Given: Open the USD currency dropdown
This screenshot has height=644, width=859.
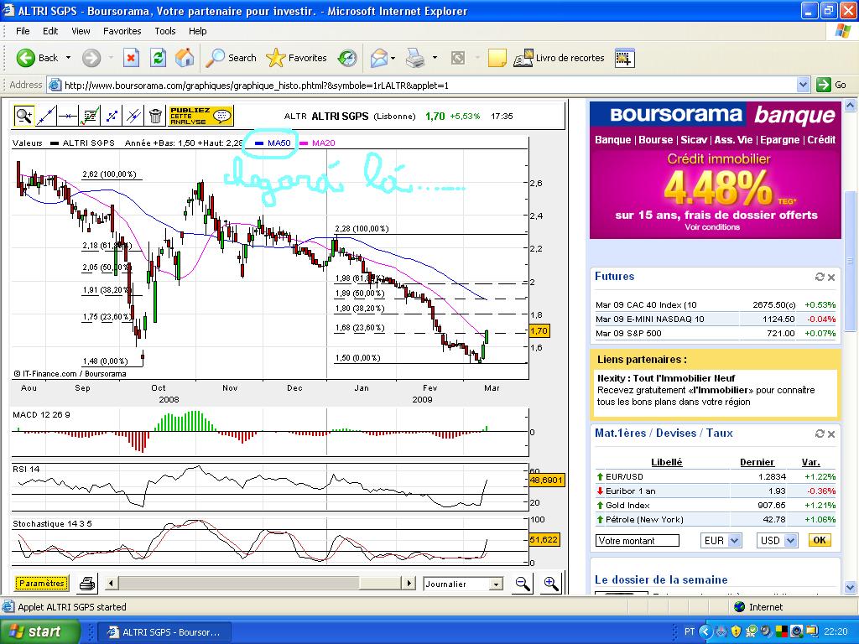Looking at the screenshot, I should point(790,541).
